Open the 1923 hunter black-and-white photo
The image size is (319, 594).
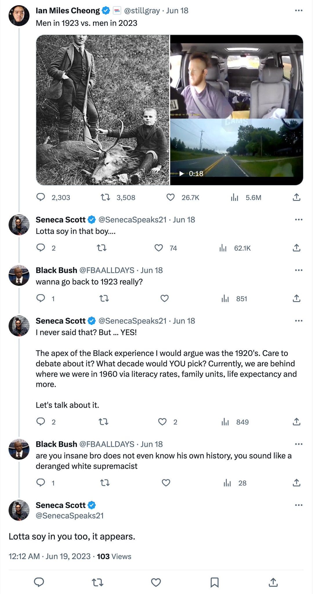pos(103,110)
